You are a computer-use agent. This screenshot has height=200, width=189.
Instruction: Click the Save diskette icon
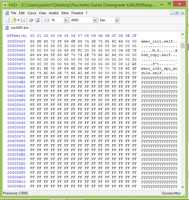coord(23,20)
